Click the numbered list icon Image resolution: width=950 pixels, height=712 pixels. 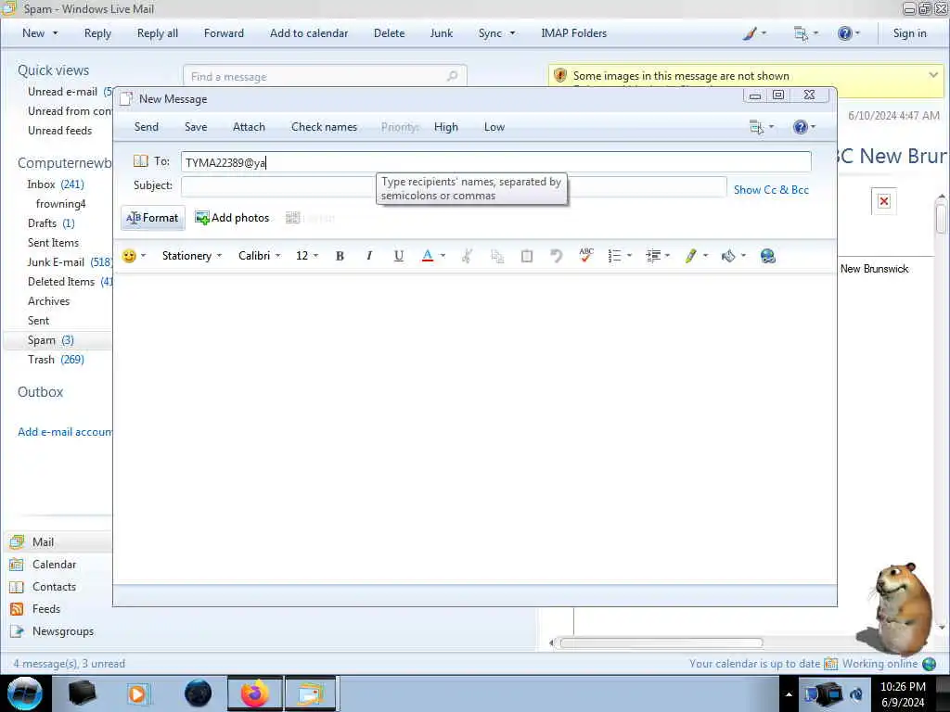[x=614, y=256]
